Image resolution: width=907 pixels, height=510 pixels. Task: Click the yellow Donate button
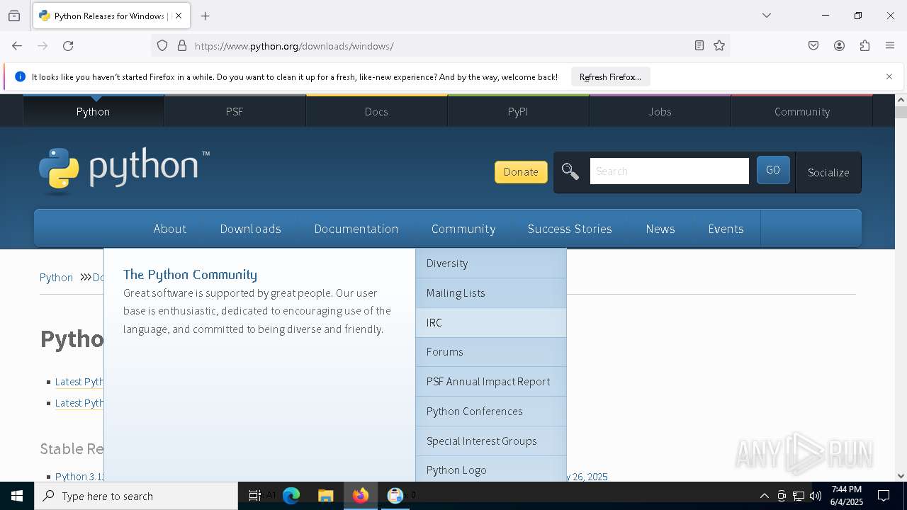[x=521, y=171]
